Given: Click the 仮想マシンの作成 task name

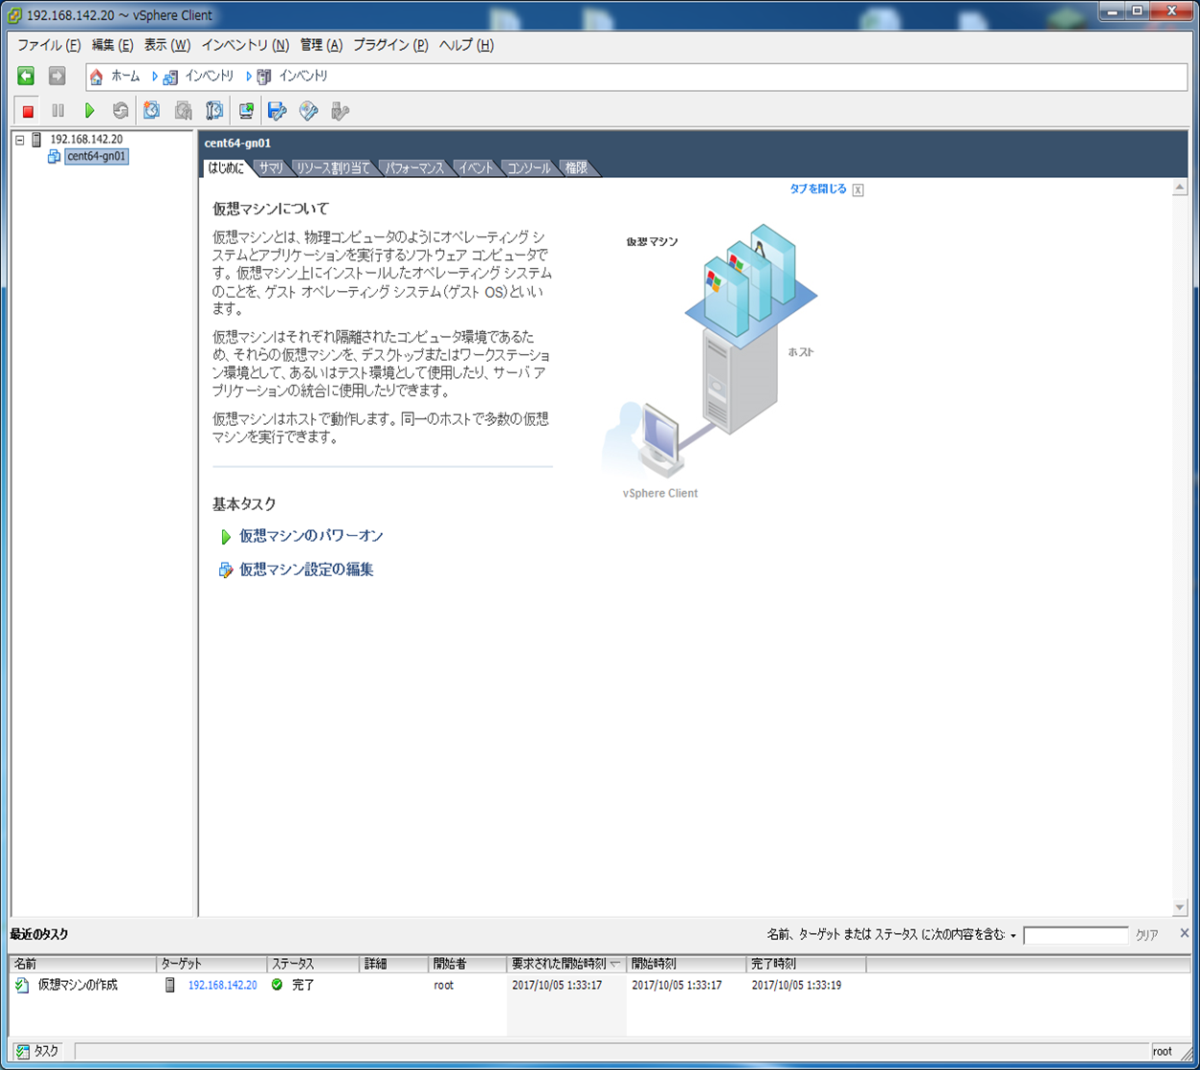Looking at the screenshot, I should click(x=78, y=985).
